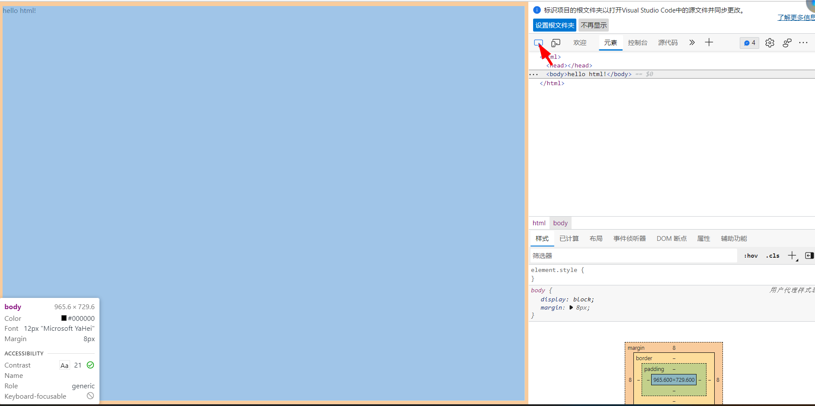Select html in the breadcrumb bar

[539, 223]
